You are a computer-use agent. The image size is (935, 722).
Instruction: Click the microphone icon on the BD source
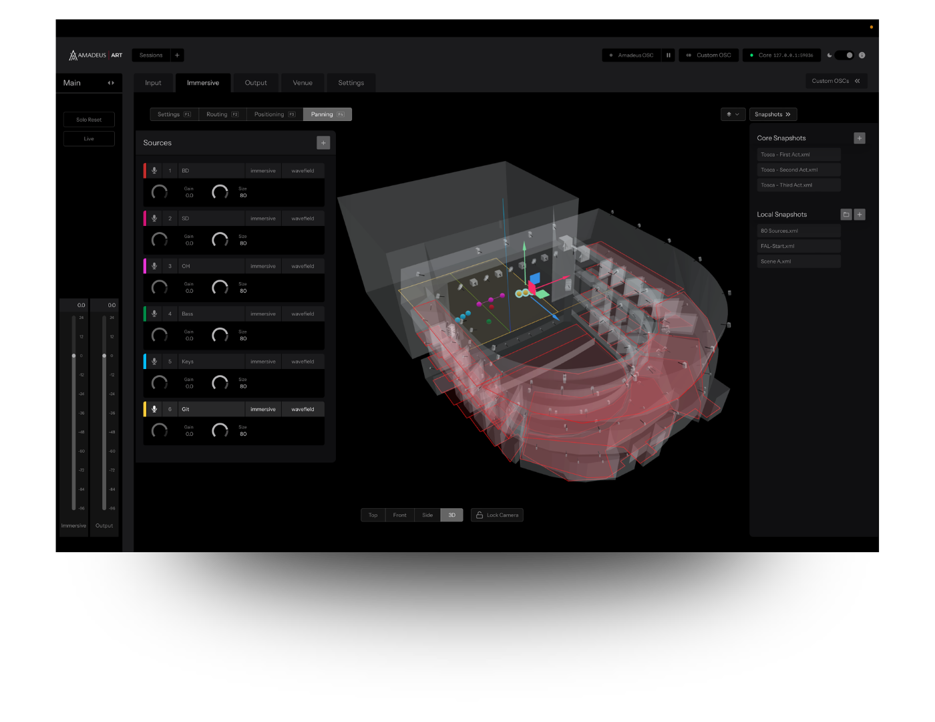pyautogui.click(x=154, y=170)
